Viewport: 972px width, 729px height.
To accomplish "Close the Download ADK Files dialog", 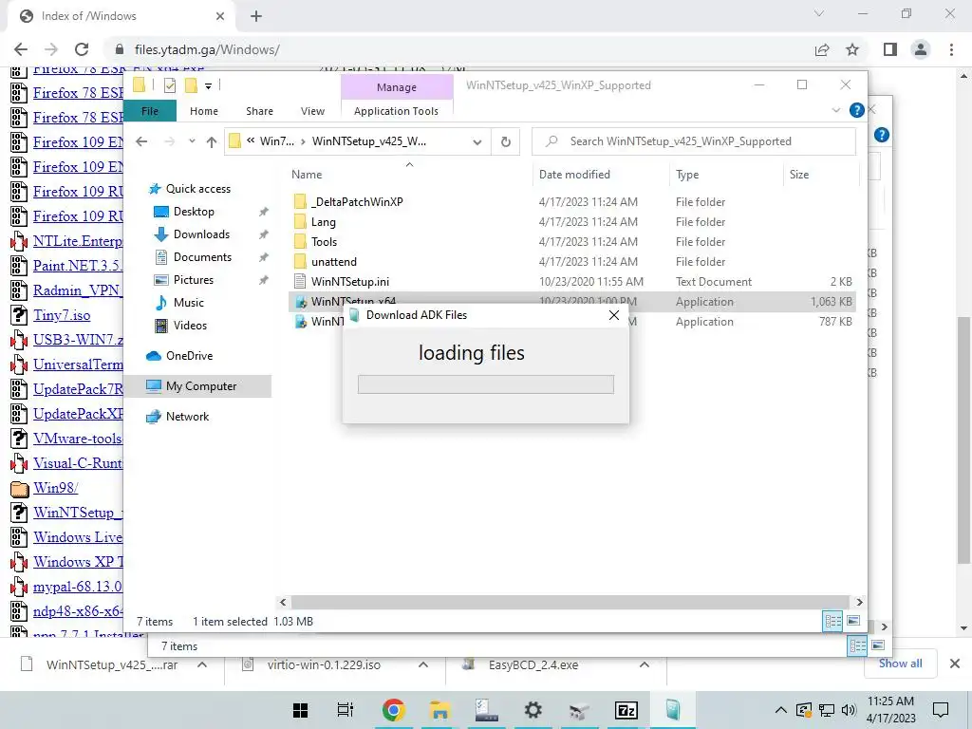I will click(x=614, y=315).
